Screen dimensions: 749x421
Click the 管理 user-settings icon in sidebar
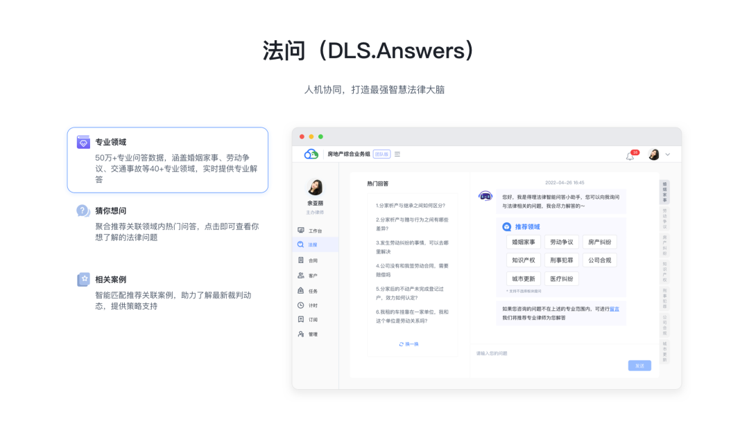pos(301,334)
